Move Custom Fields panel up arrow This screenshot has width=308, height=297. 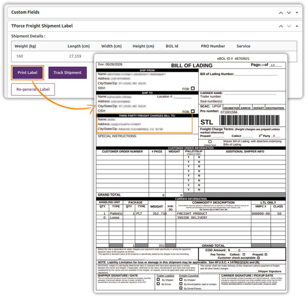[x=281, y=13]
